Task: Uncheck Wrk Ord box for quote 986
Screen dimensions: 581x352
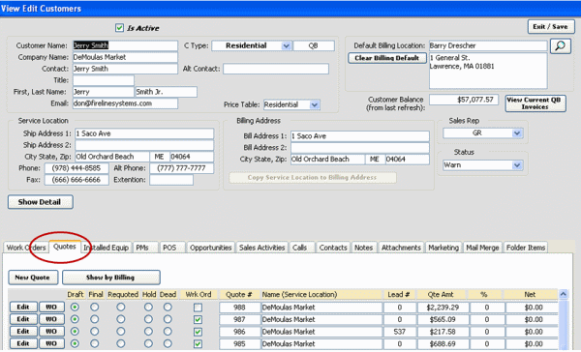Action: tap(198, 332)
